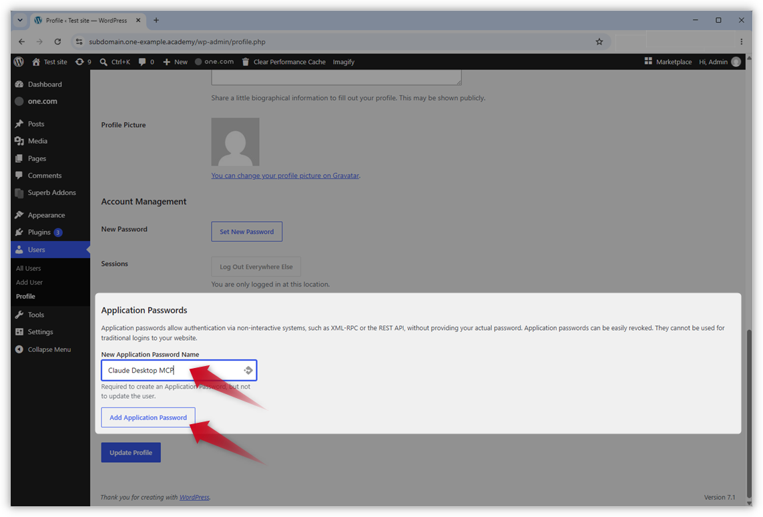Screen dimensions: 763x517
Task: Go back in browser
Action: [x=22, y=42]
